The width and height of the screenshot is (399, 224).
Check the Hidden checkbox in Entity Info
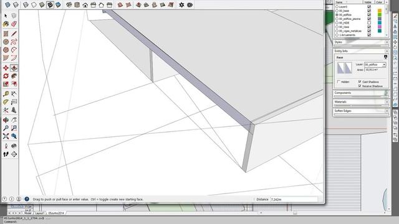(339, 82)
